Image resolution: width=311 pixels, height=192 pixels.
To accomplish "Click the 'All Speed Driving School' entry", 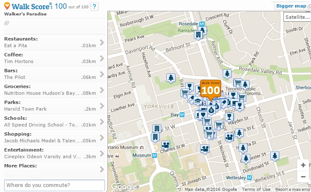I will [41, 125].
